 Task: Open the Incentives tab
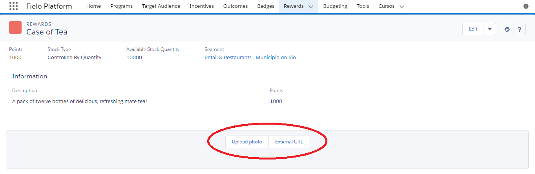click(201, 6)
